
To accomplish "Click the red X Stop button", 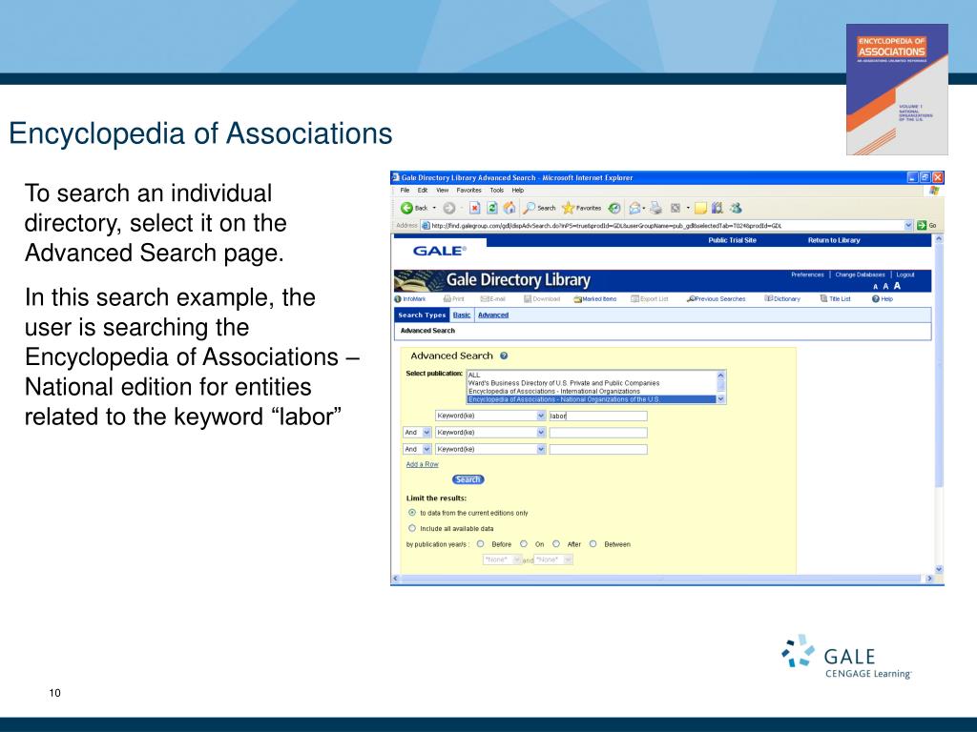I will [475, 208].
